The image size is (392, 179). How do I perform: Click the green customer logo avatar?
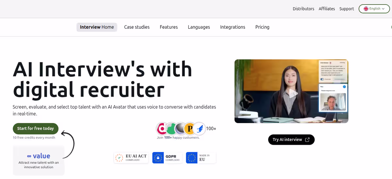(x=171, y=129)
